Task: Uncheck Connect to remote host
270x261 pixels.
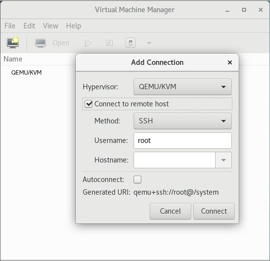Action: 89,104
